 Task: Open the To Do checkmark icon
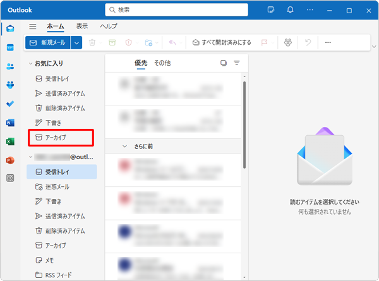10,104
